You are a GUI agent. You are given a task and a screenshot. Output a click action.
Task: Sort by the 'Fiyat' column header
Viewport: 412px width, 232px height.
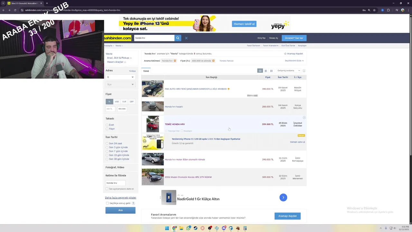click(x=268, y=77)
